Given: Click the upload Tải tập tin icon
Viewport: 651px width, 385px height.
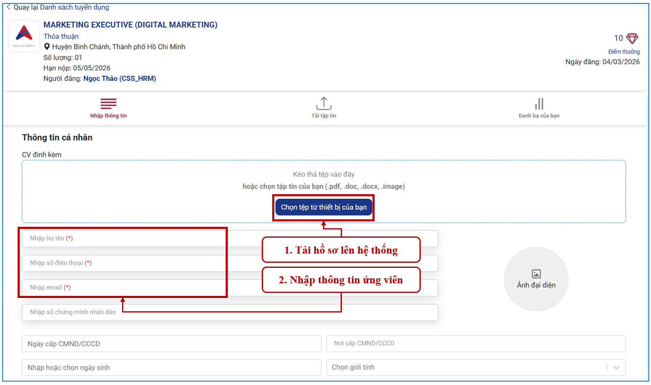Looking at the screenshot, I should [x=323, y=103].
